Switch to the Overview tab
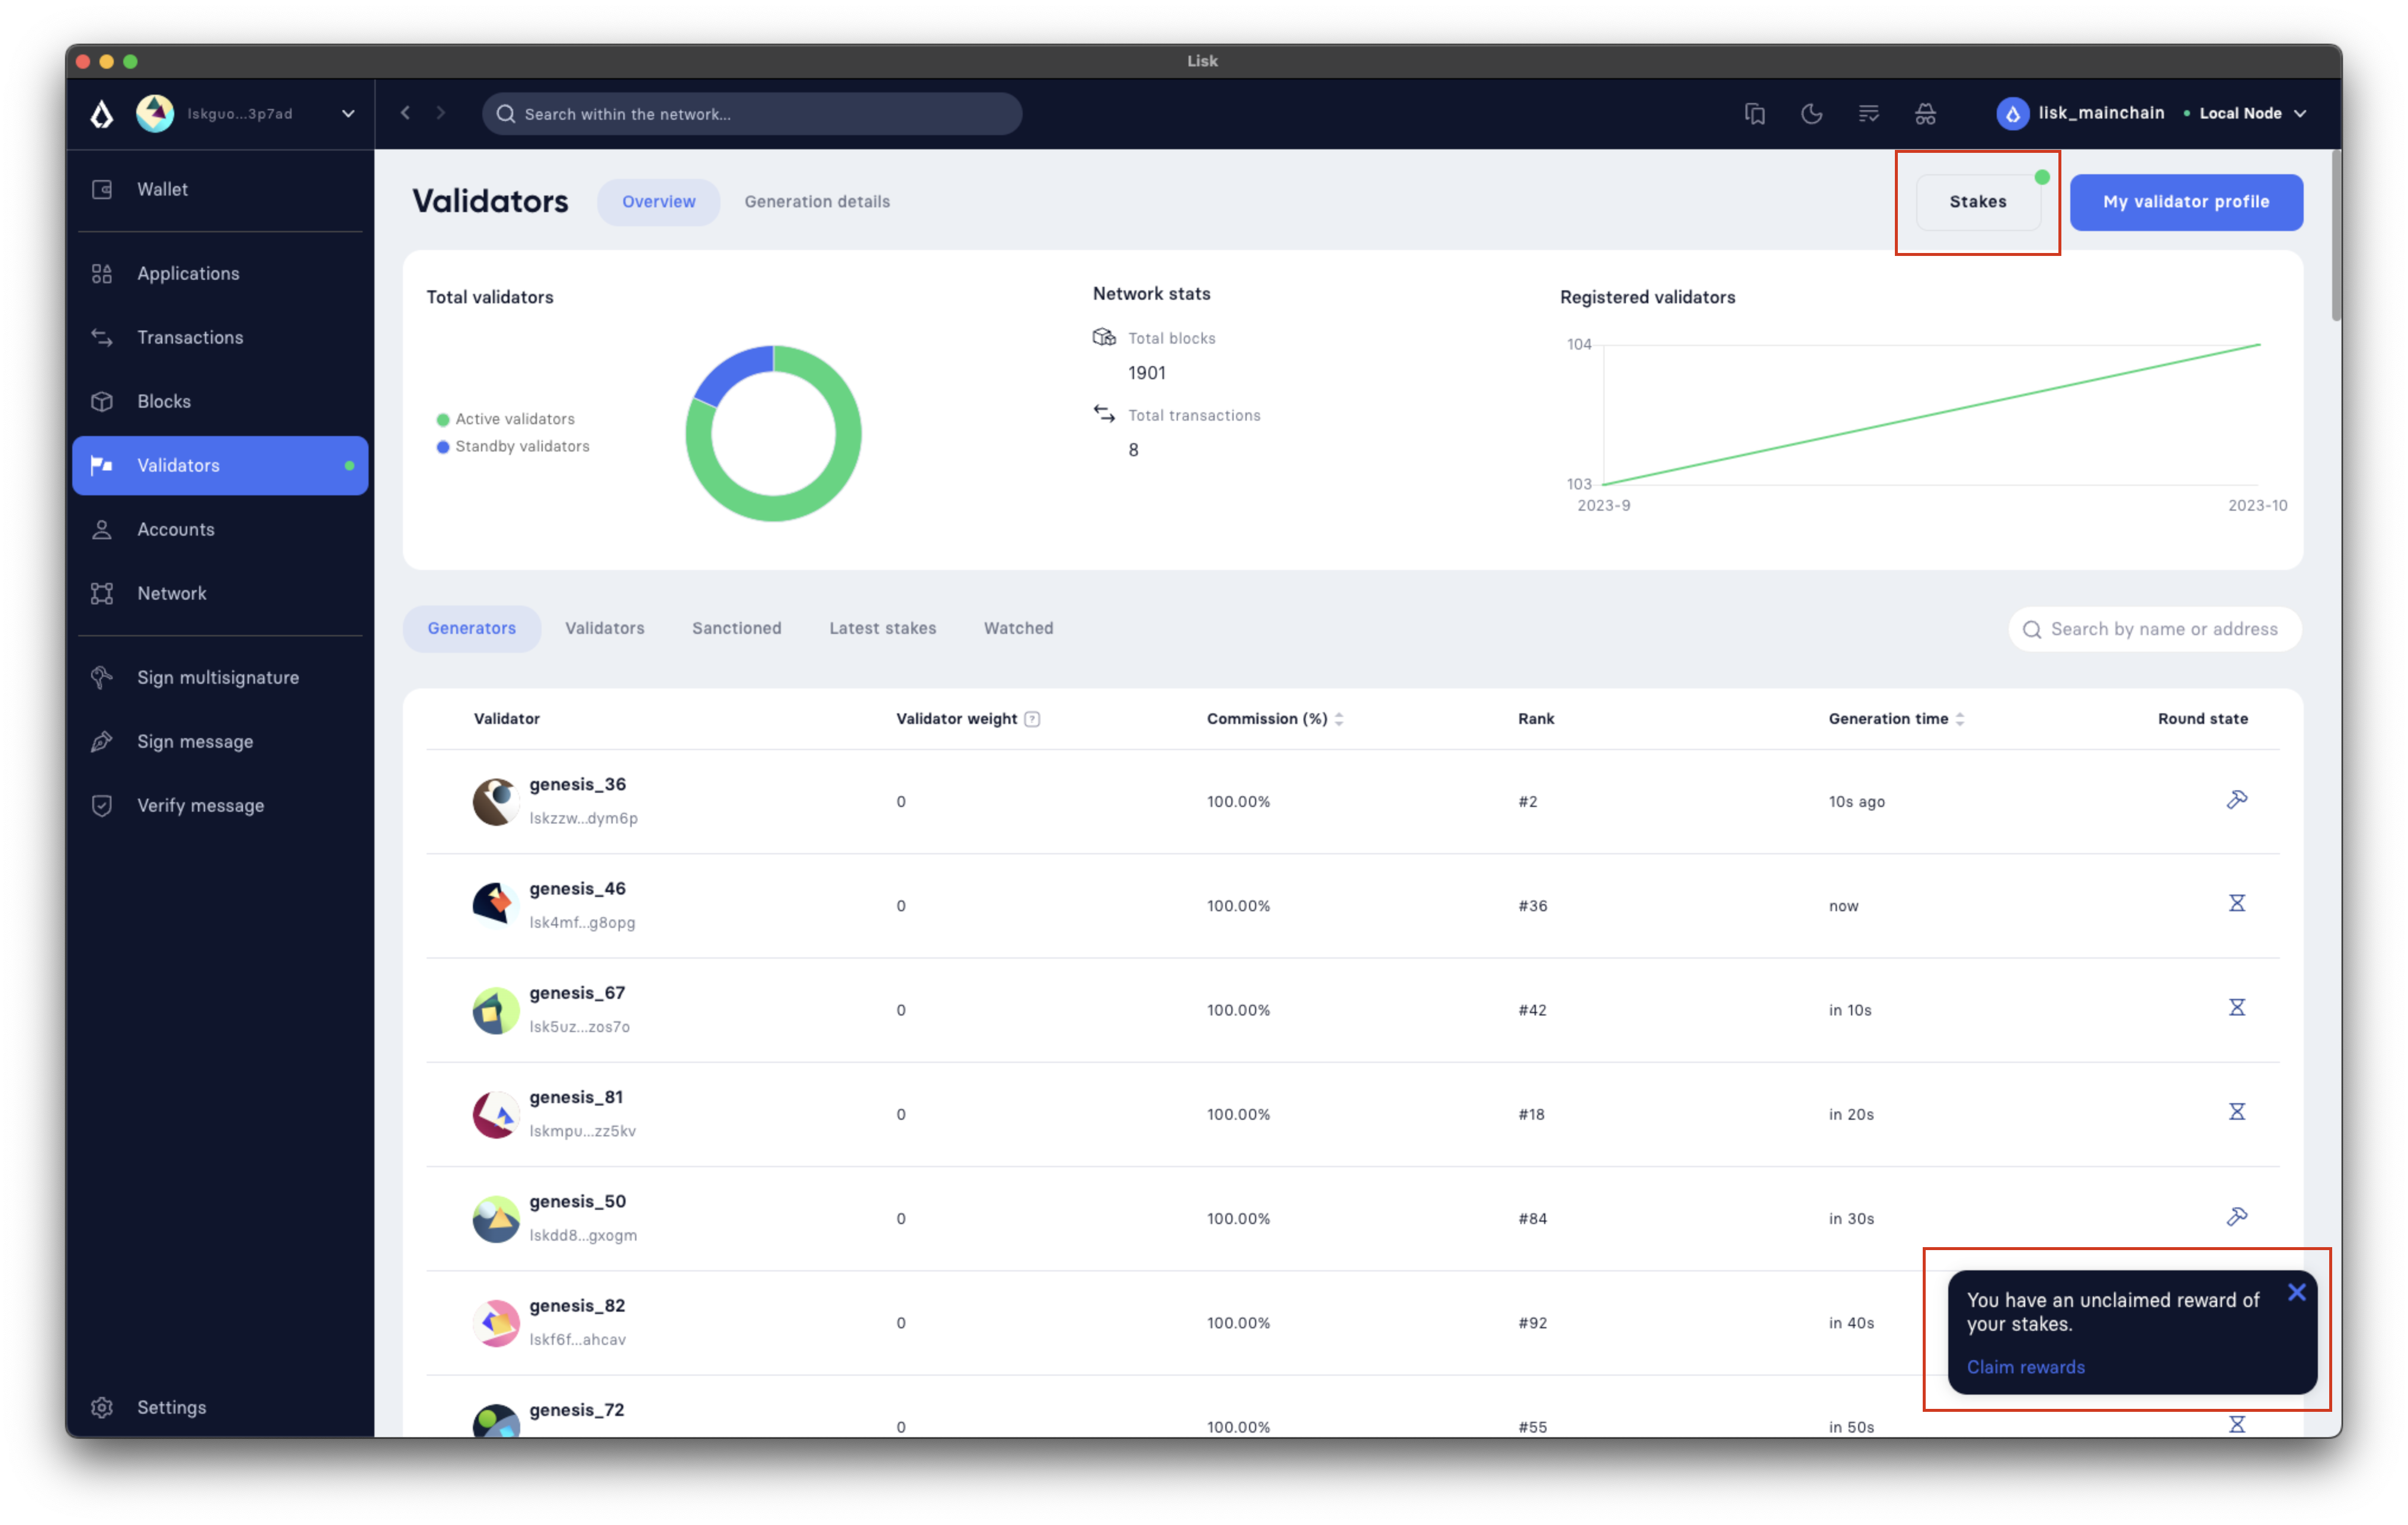Viewport: 2408px width, 1525px height. point(658,201)
